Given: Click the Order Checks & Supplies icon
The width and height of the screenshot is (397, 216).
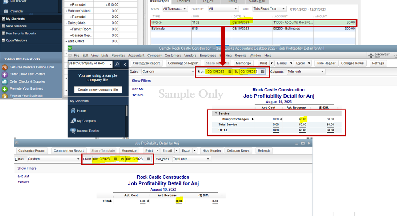Looking at the screenshot, I should (x=4, y=82).
